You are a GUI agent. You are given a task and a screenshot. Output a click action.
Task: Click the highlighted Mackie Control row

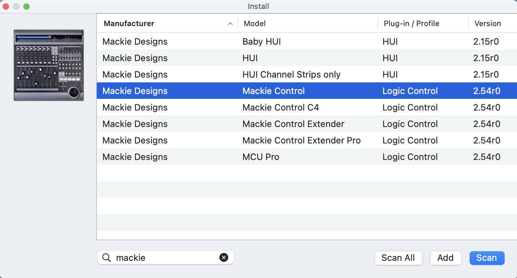pyautogui.click(x=273, y=91)
